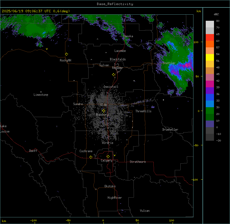This screenshot has width=230, height=224.
Task: Click the Lacombe town label
Action: 120,51
